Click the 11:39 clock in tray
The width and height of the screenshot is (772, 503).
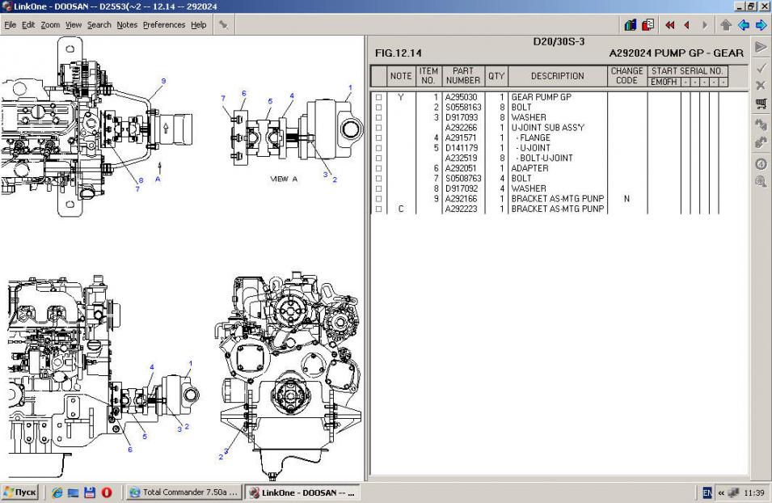click(x=753, y=492)
